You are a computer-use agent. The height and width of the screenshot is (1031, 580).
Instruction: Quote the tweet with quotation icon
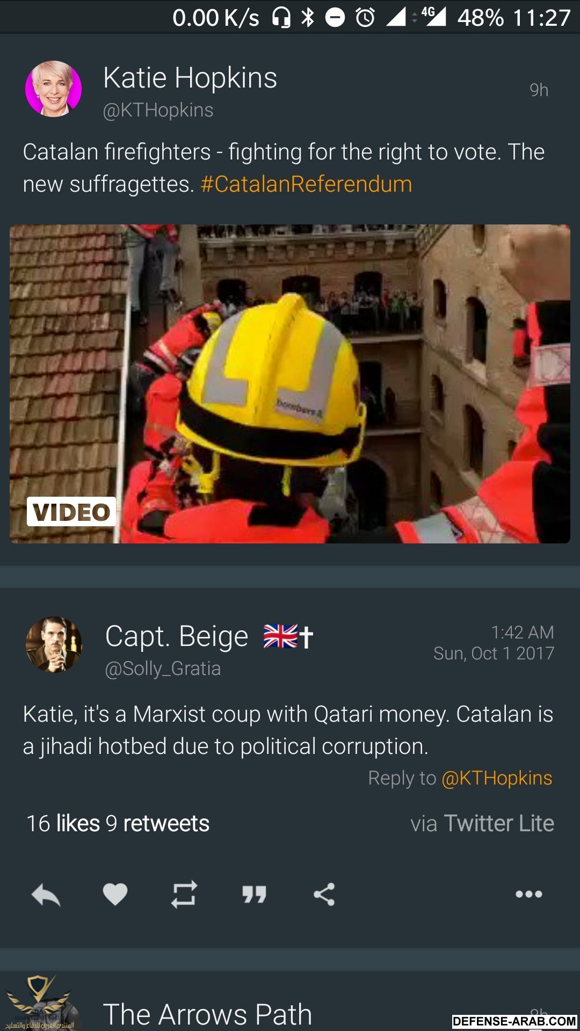pos(254,895)
